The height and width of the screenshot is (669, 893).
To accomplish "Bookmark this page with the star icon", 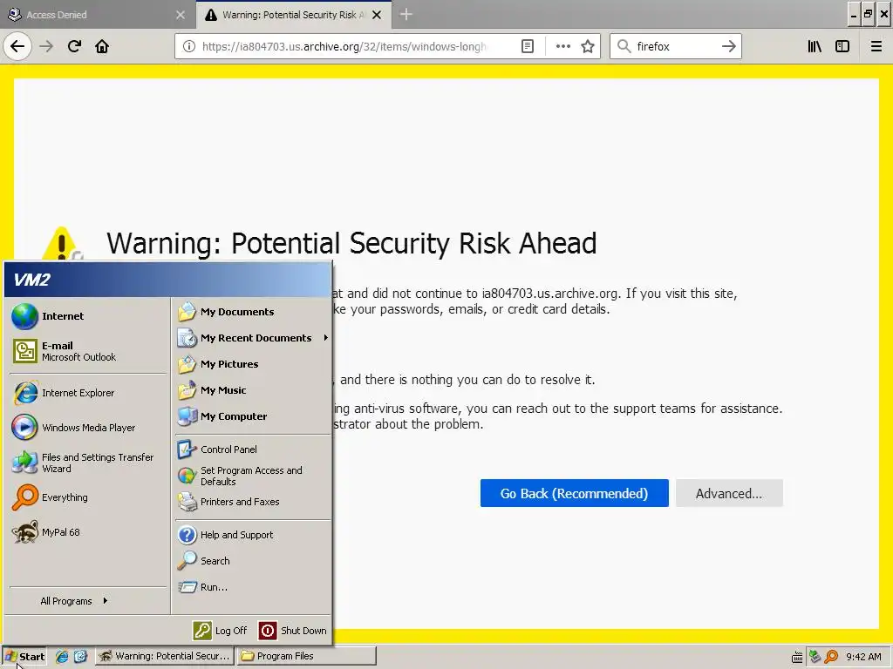I will tap(588, 46).
